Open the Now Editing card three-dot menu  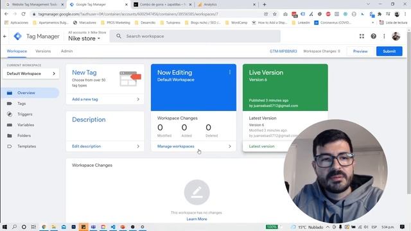pos(230,73)
